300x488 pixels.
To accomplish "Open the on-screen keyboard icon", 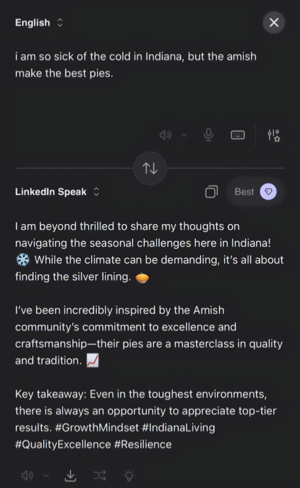I will click(238, 134).
